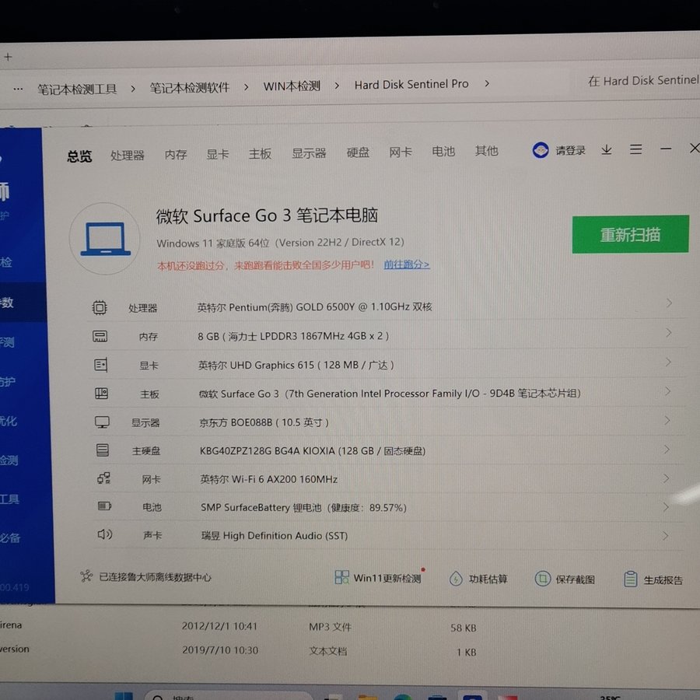Expand the 显示器 row chevron
700x700 pixels.
(667, 421)
